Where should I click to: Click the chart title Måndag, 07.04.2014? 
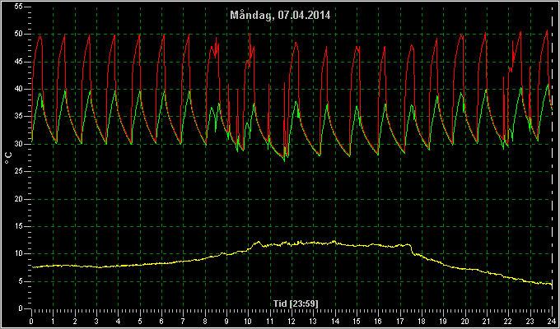[x=280, y=16]
